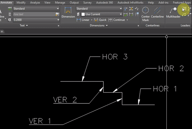
Task: Expand the Linear dimension type arrow
Action: coord(92,20)
